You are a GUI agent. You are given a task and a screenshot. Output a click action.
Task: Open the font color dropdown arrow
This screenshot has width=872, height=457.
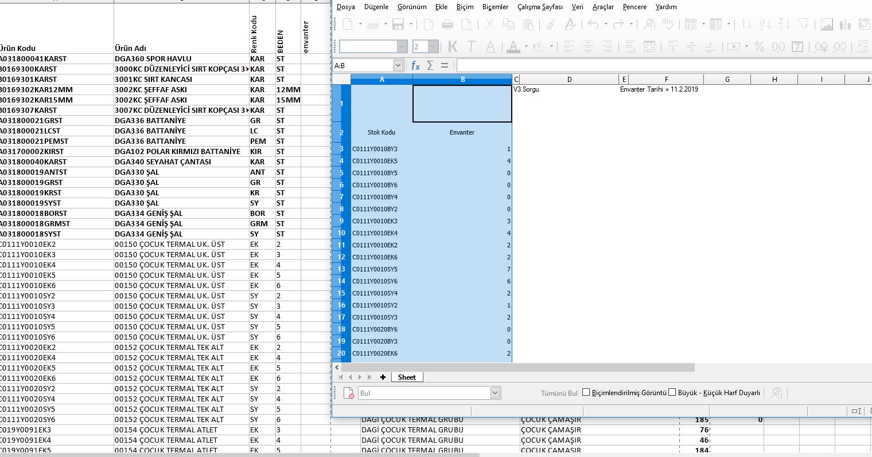tap(525, 46)
